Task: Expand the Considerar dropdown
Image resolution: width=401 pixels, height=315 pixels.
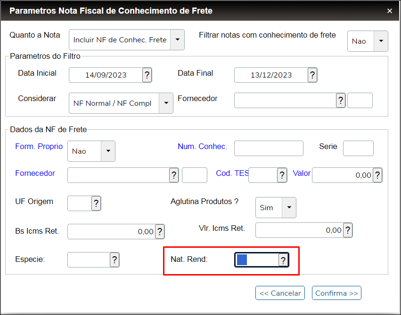Action: tap(166, 103)
